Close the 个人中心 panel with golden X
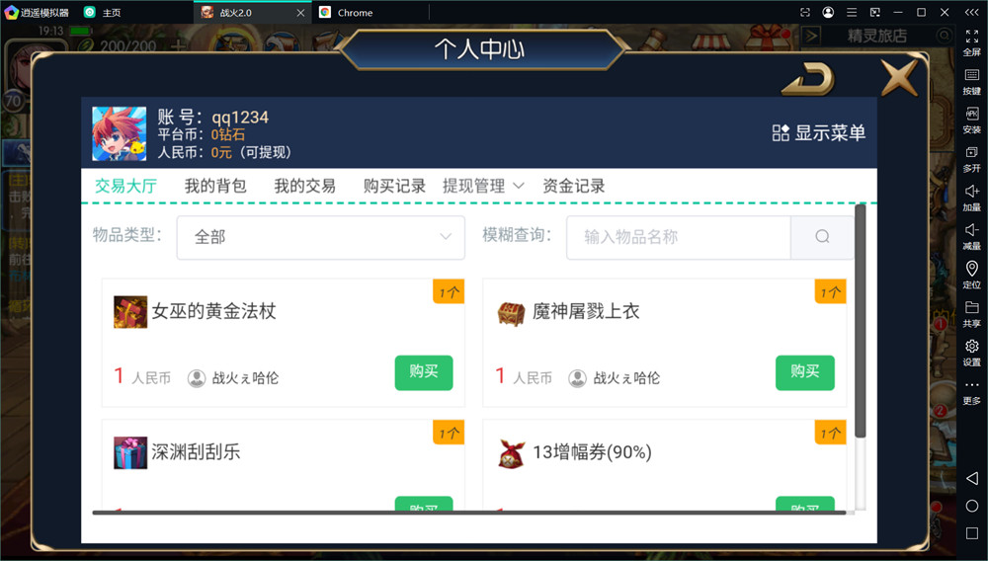This screenshot has height=561, width=988. pyautogui.click(x=898, y=77)
